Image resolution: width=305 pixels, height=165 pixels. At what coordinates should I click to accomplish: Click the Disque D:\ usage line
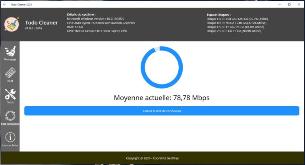coord(236,23)
